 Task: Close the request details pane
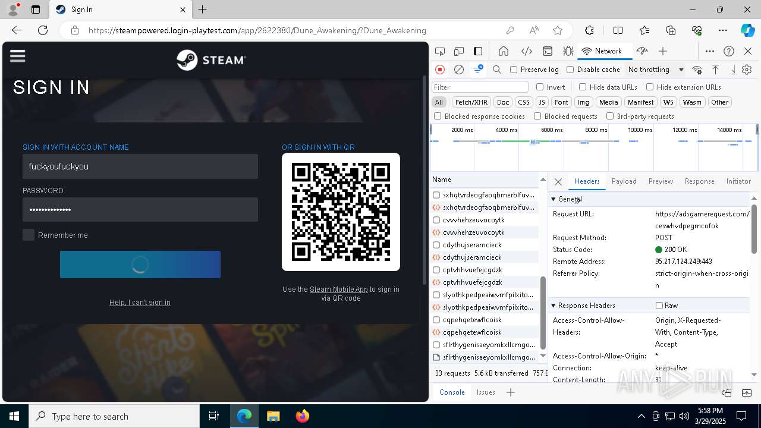tap(558, 182)
